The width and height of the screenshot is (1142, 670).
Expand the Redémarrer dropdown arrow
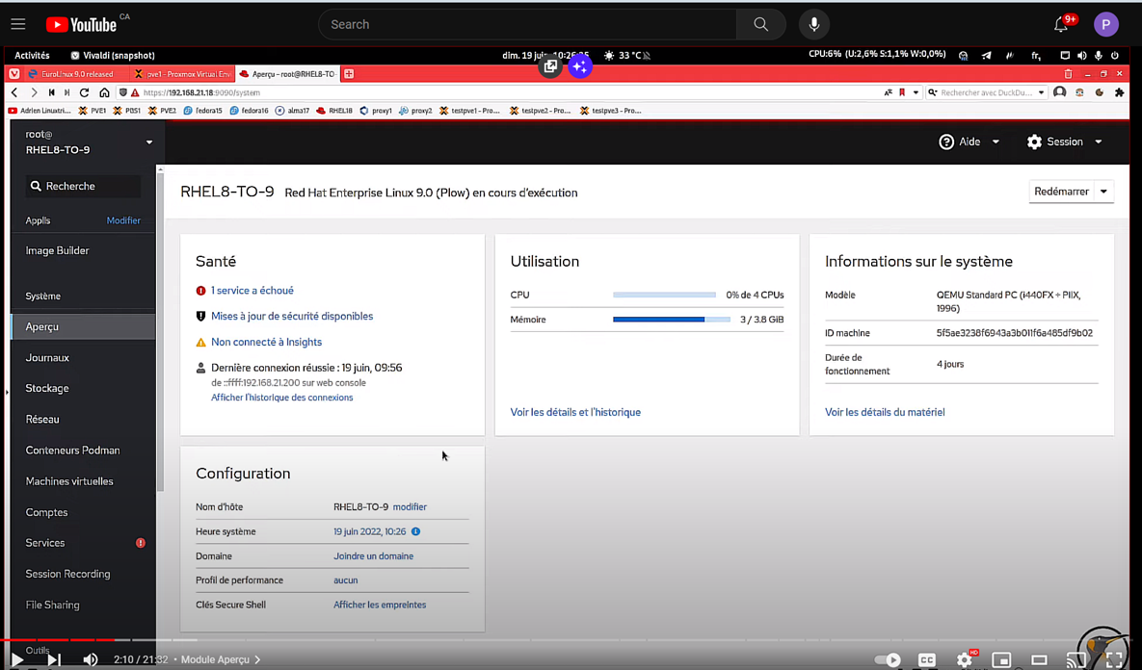click(1104, 192)
